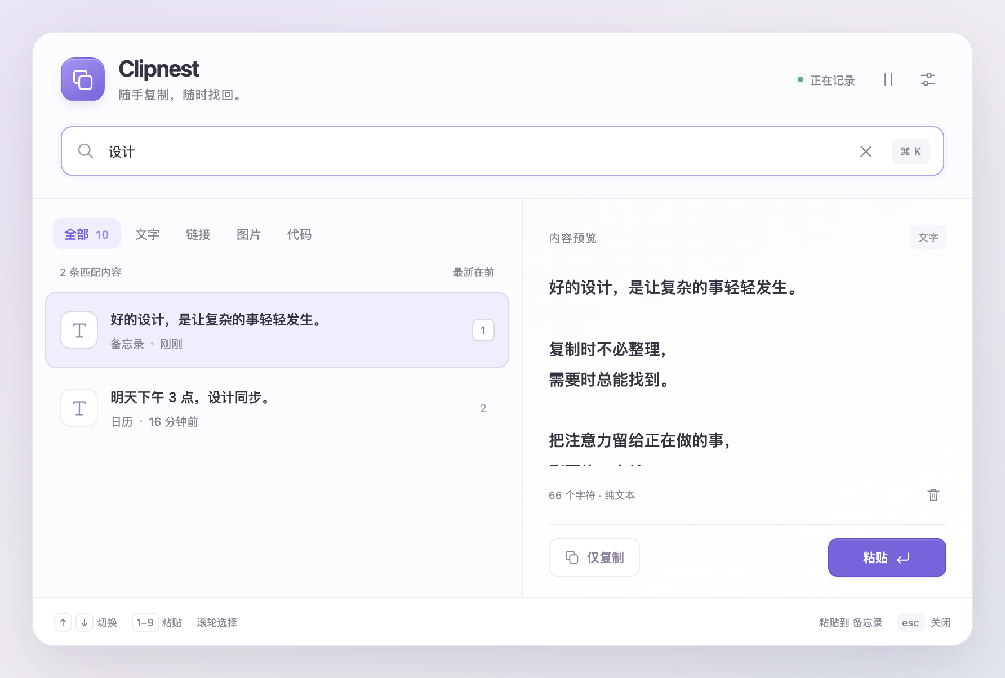Click the text type icon of 好的设计 clip
1005x678 pixels.
[x=79, y=330]
